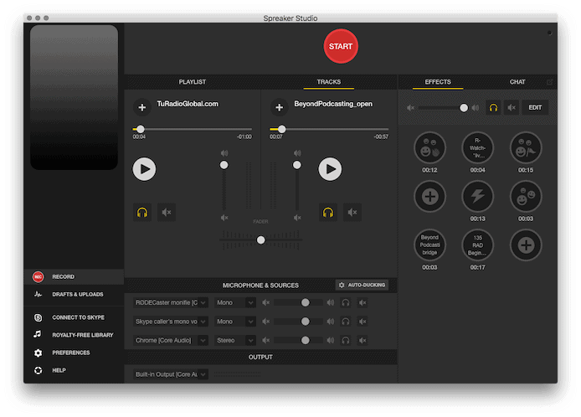Switch to the PLAYLIST tab
Image resolution: width=581 pixels, height=417 pixels.
192,82
